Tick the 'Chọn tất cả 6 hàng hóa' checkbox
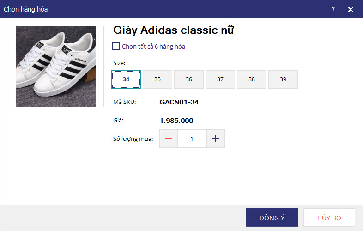Screen dimensions: 363x231 pyautogui.click(x=116, y=46)
